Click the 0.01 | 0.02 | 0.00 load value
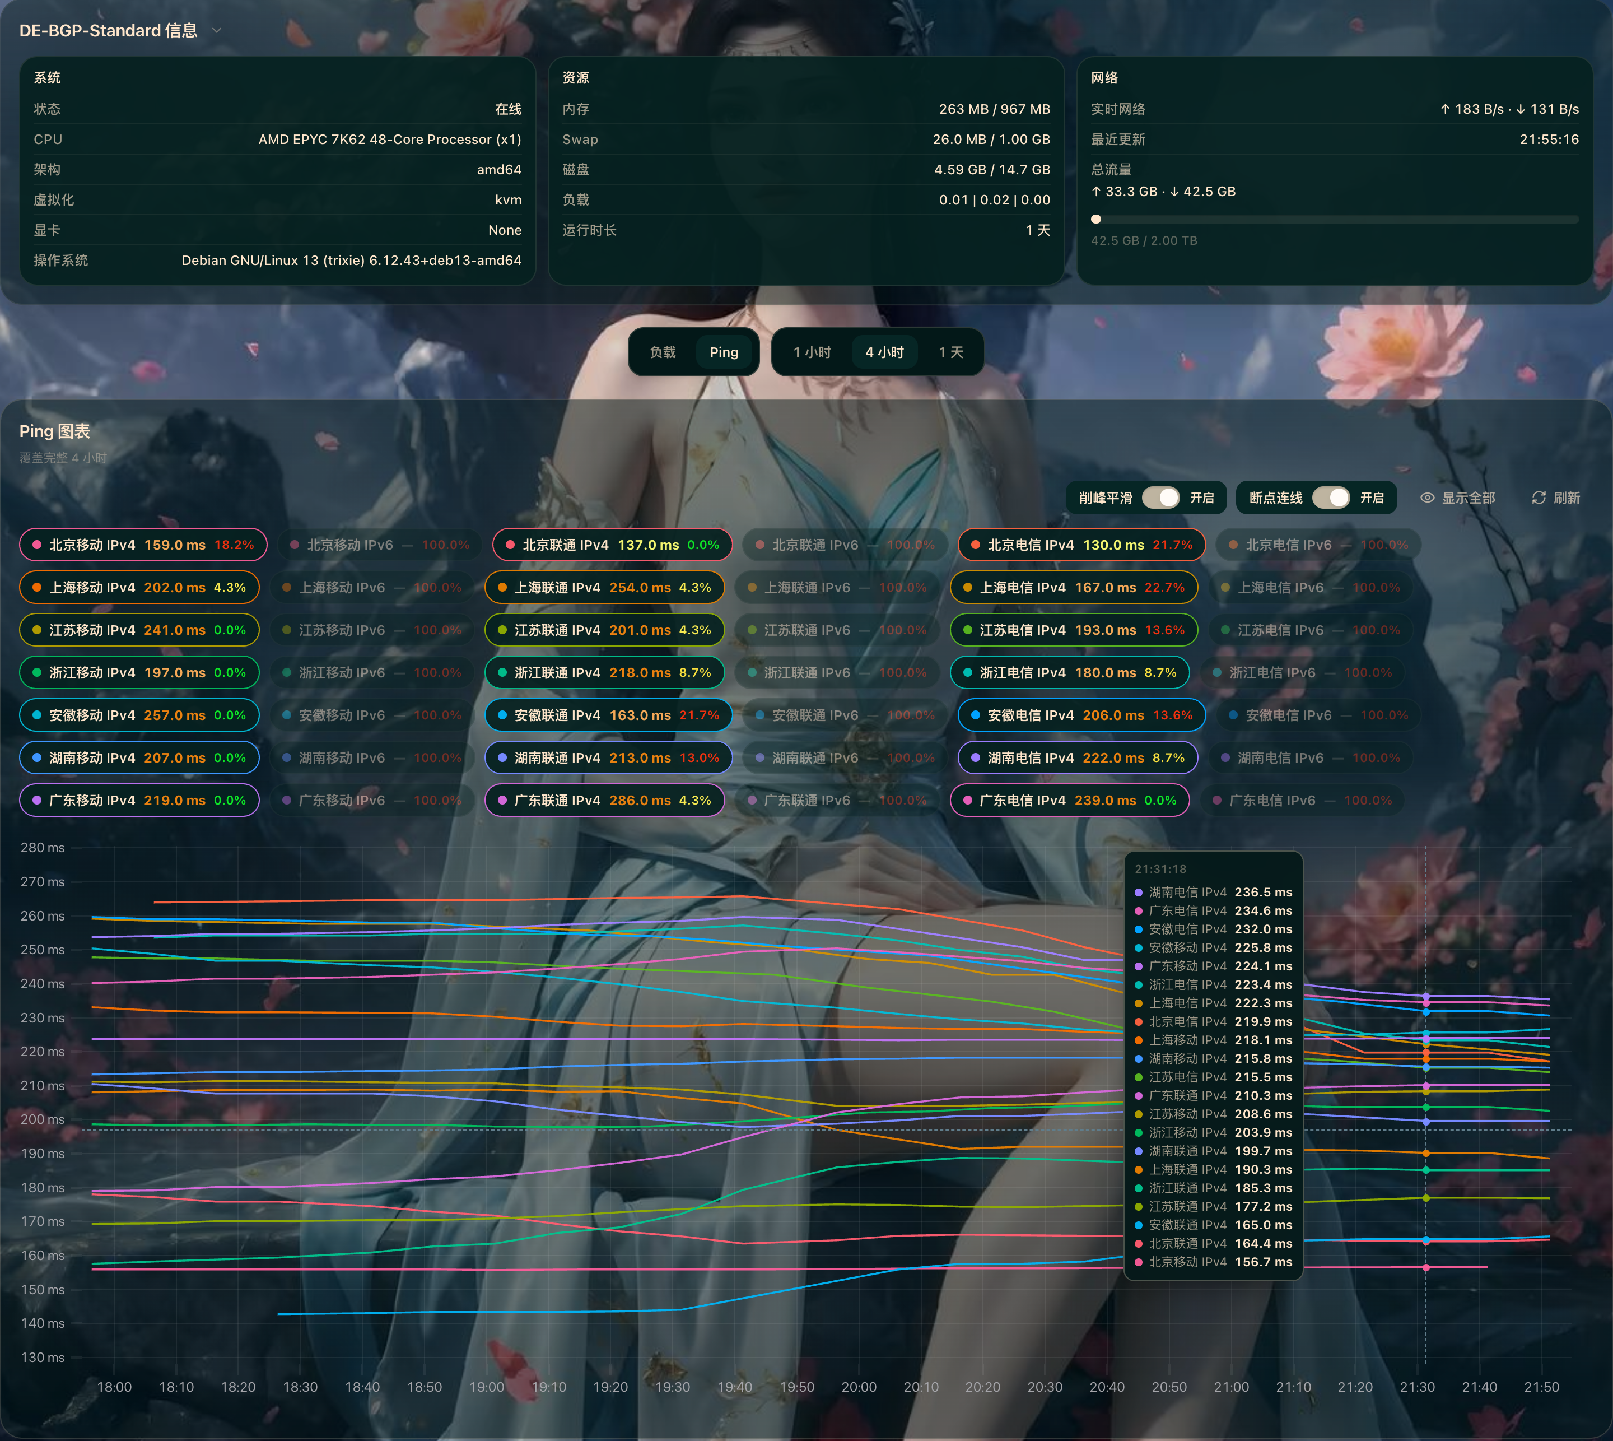Screen dimensions: 1613x1441 (x=994, y=199)
